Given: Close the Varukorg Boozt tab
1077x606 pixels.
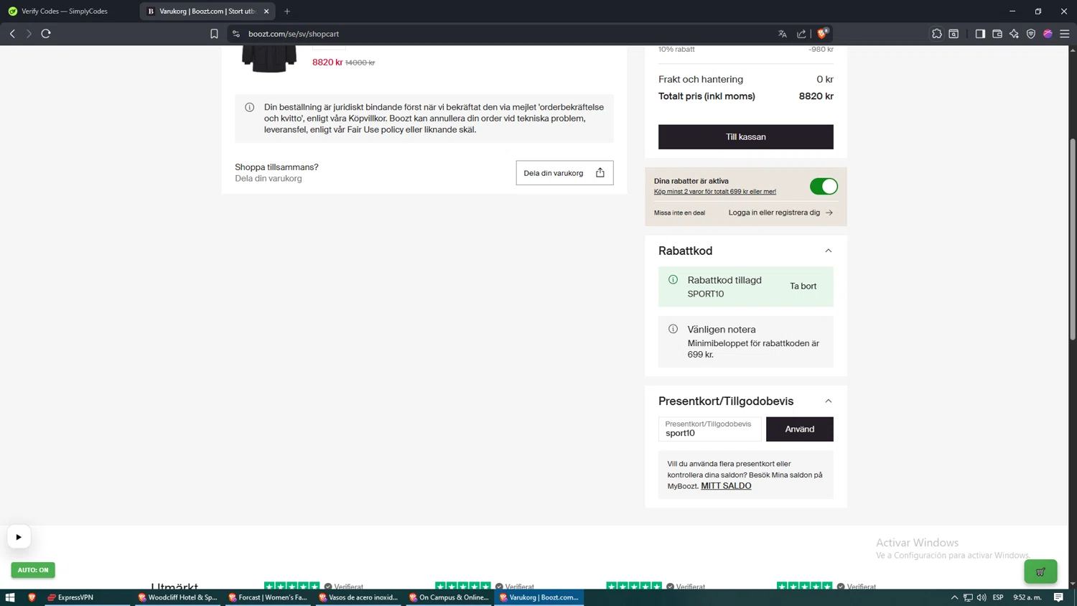Looking at the screenshot, I should tap(266, 11).
